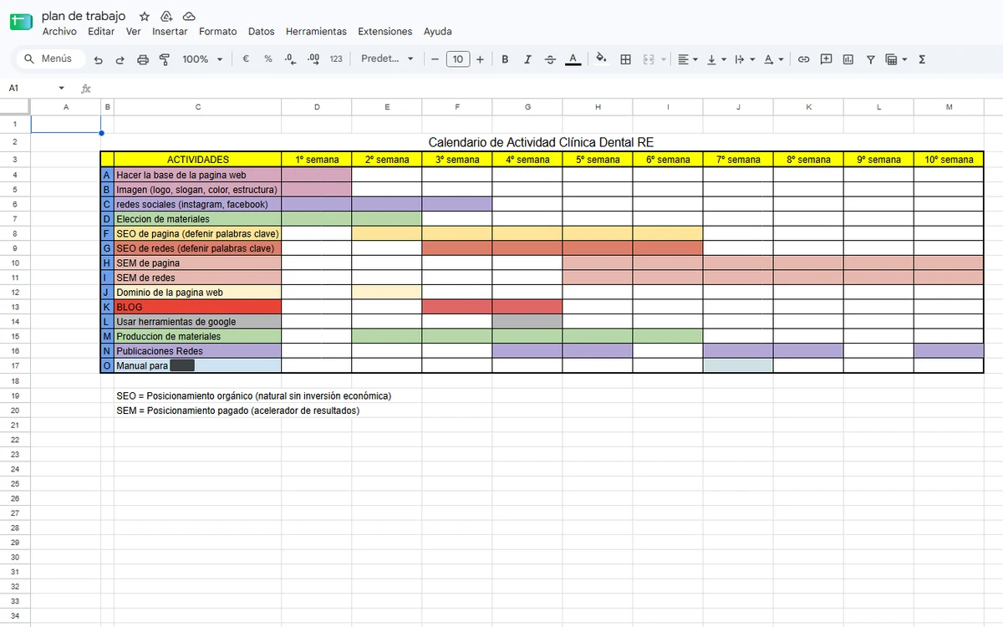Decrease decimal places

point(290,59)
